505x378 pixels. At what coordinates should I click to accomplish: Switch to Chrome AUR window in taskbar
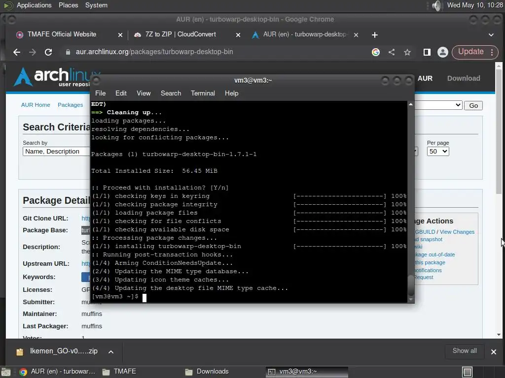pyautogui.click(x=58, y=372)
